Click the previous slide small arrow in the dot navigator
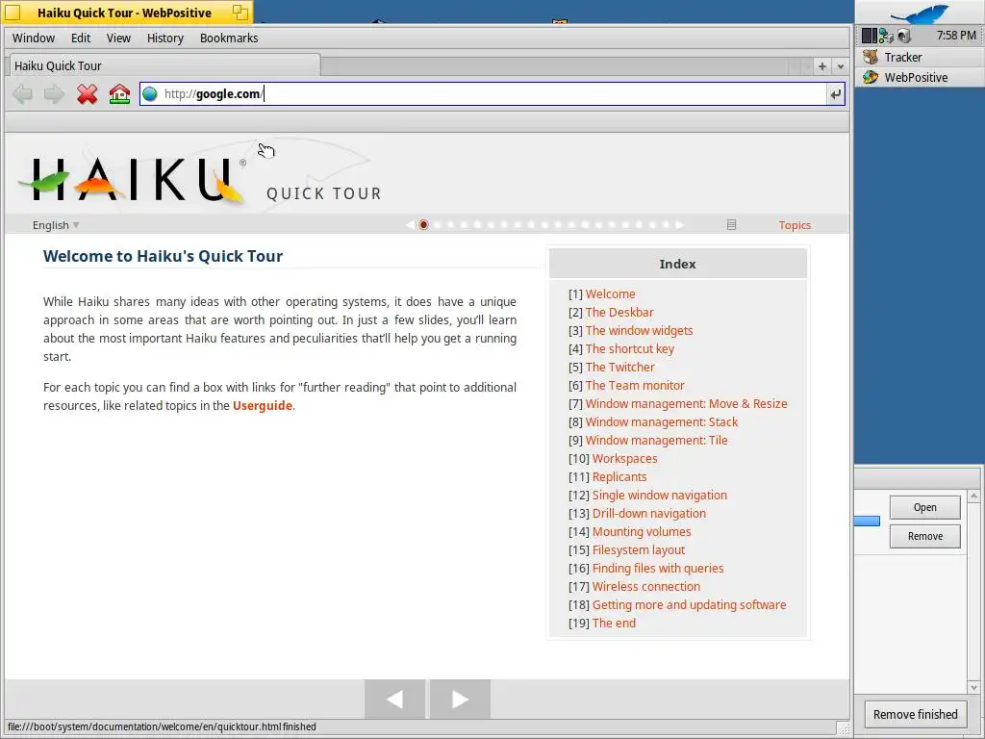 [x=410, y=225]
